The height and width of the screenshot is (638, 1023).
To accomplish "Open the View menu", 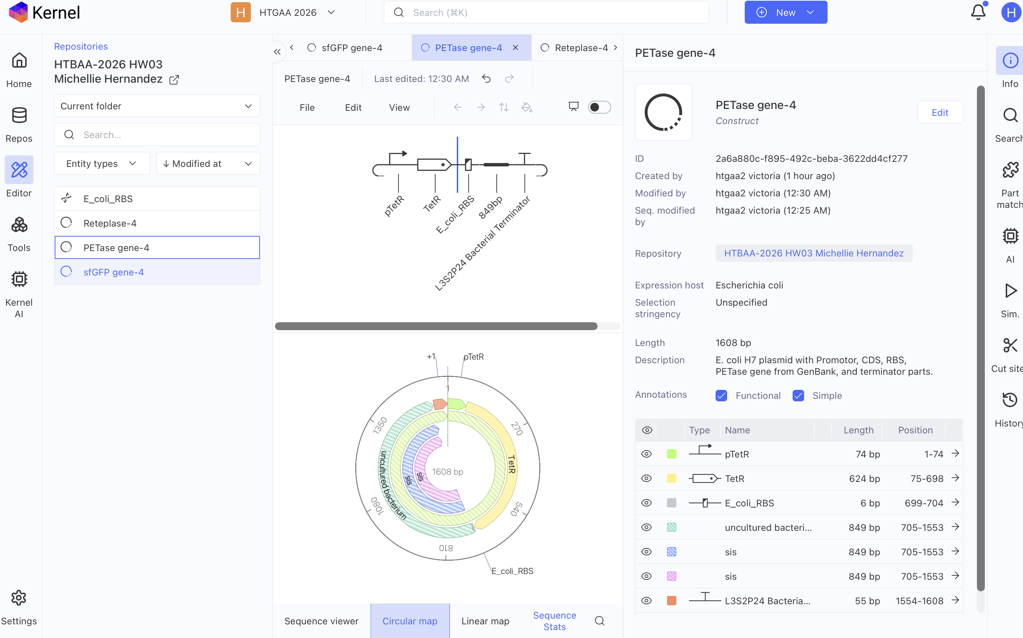I will 399,108.
